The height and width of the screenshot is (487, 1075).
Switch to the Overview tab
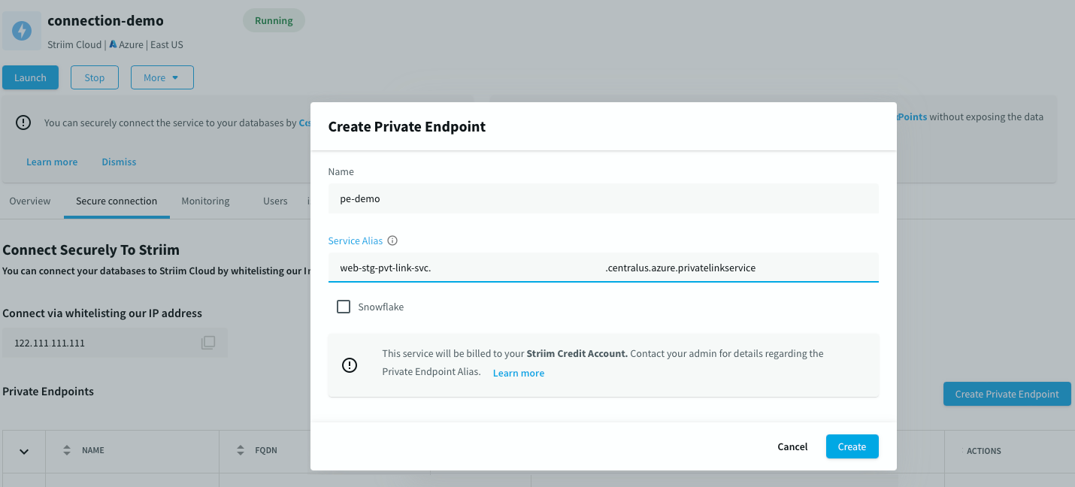(x=29, y=201)
